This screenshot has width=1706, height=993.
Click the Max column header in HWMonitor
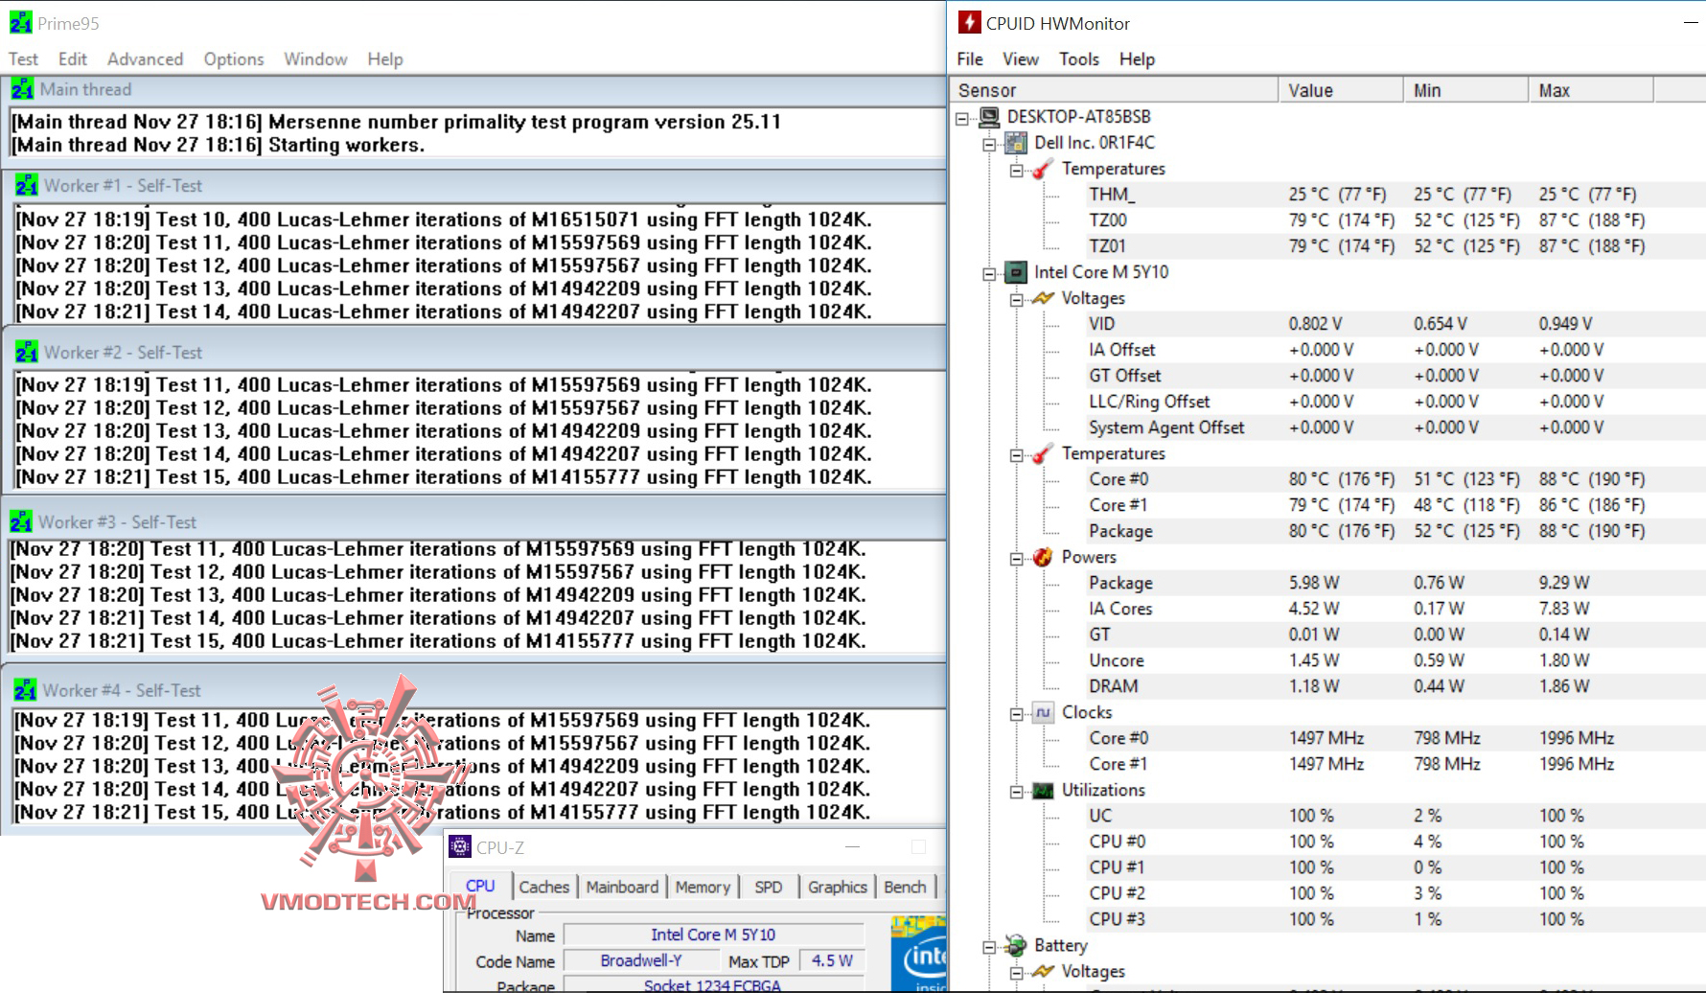(x=1592, y=90)
